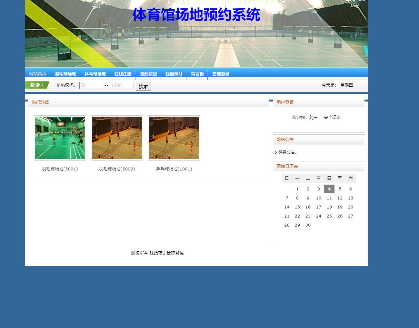The width and height of the screenshot is (419, 328).
Task: Open the 留言板 message board
Action: coord(197,73)
